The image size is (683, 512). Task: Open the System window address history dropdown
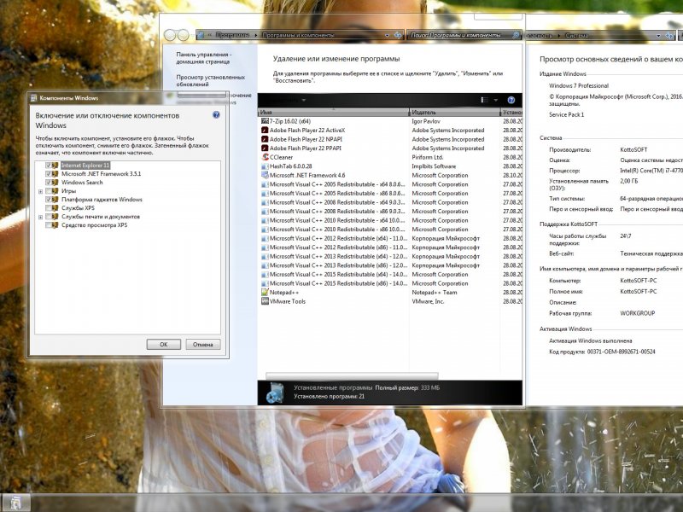pos(658,36)
